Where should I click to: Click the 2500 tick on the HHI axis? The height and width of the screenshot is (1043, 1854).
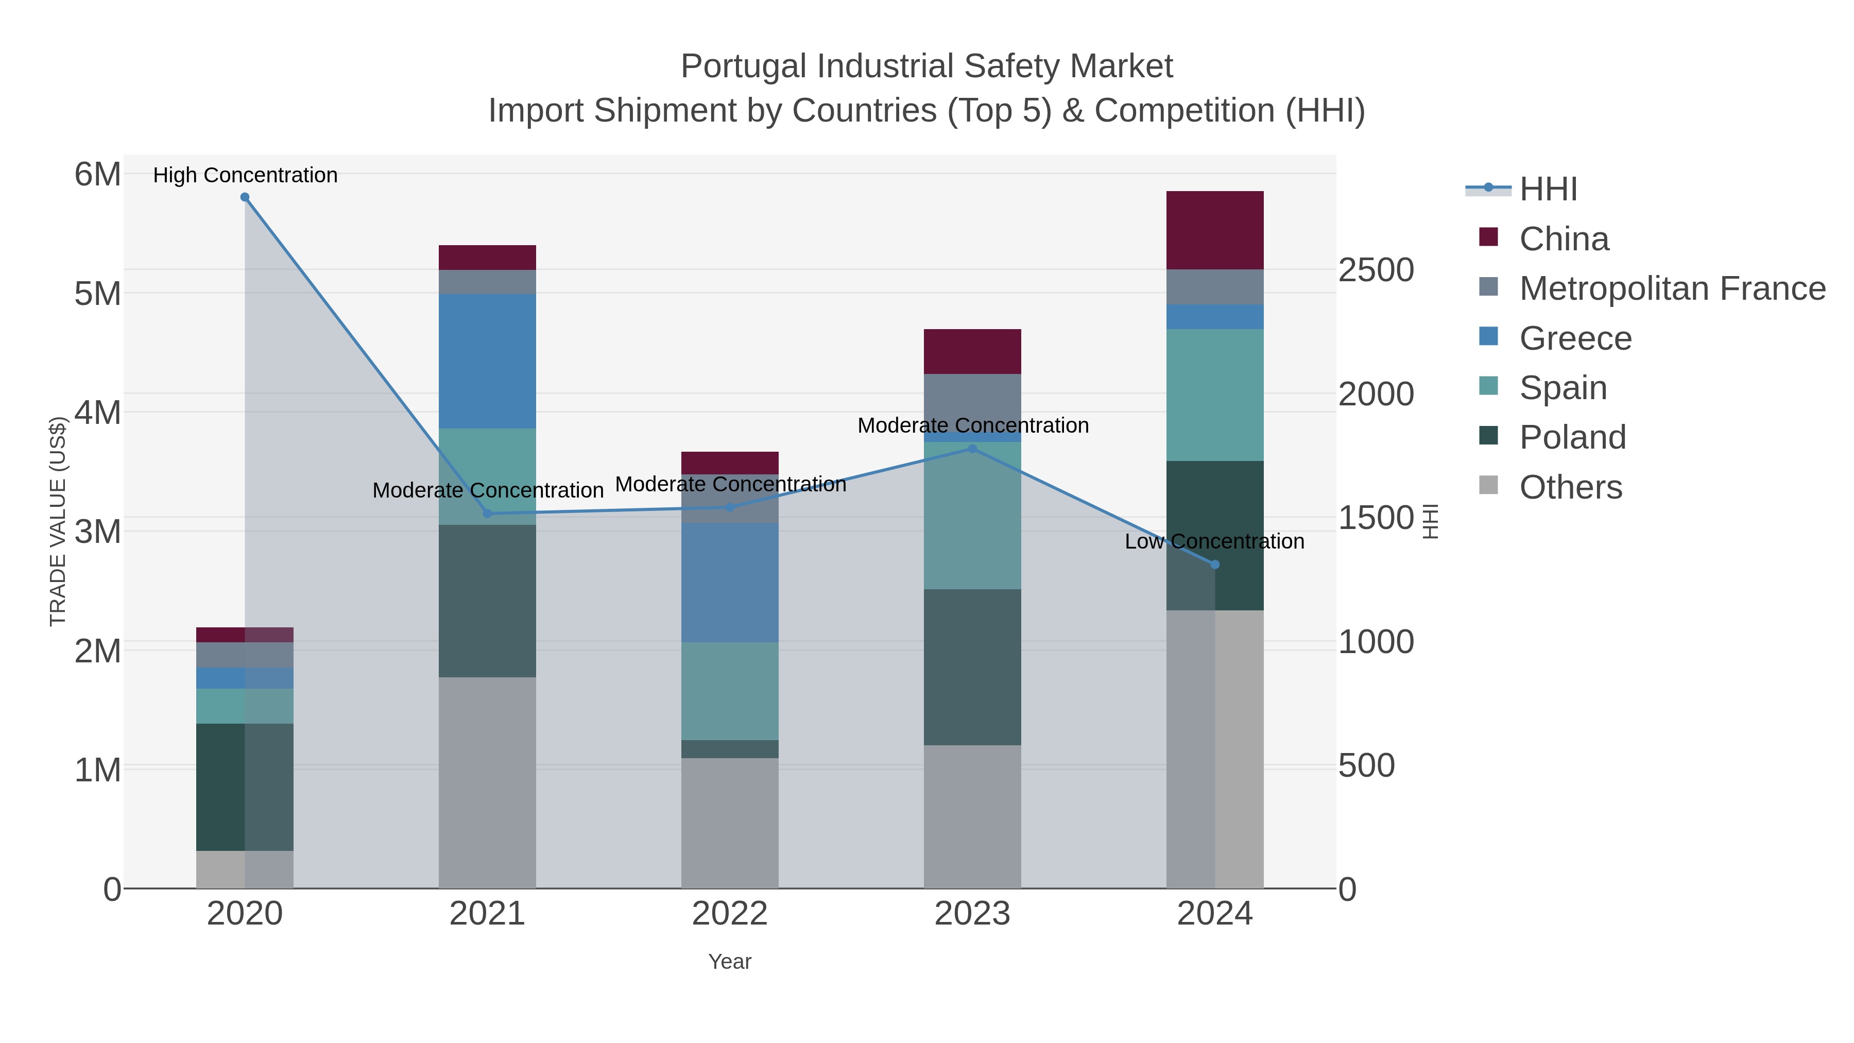(x=1376, y=270)
